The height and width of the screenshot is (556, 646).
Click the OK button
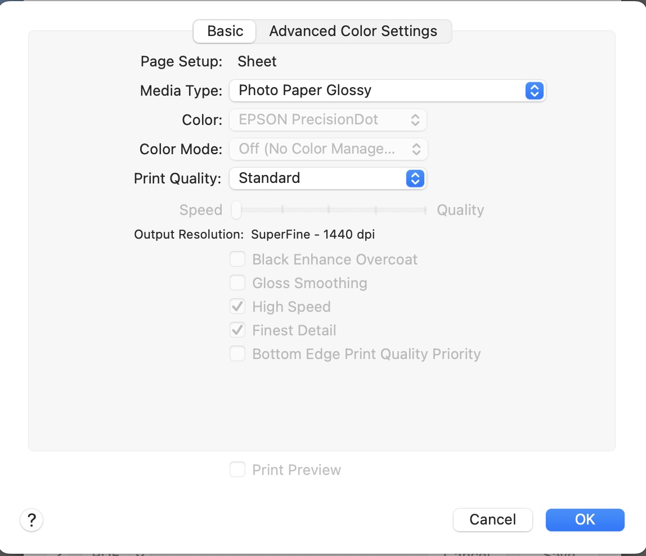point(585,520)
